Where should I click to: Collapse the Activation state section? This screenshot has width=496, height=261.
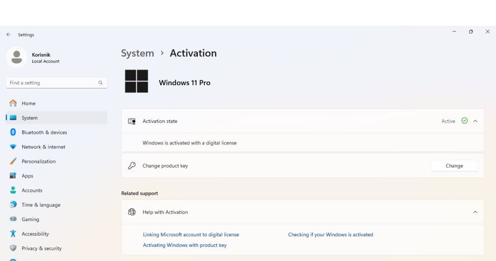475,121
